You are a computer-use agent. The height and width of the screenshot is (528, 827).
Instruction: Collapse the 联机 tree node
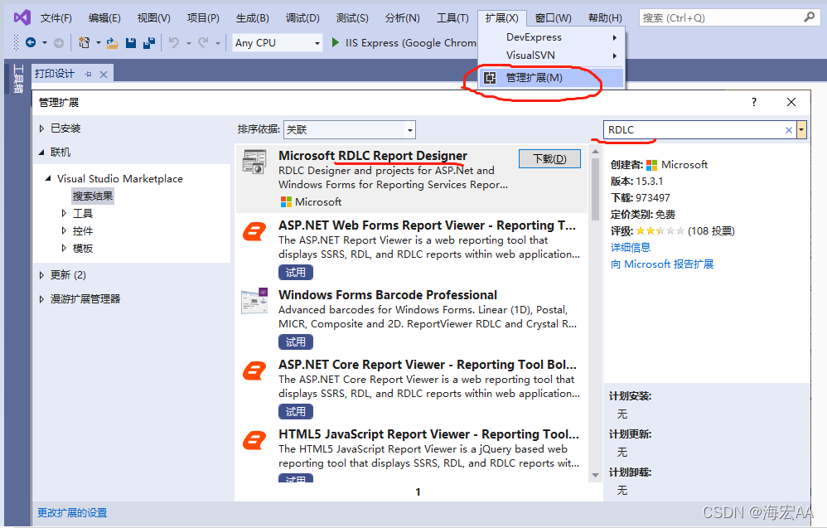[41, 153]
